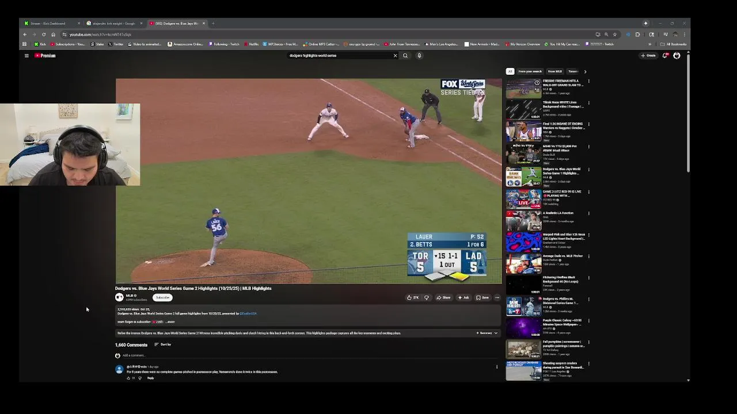The image size is (737, 414).
Task: Expand the description with ...more
Action: click(170, 322)
